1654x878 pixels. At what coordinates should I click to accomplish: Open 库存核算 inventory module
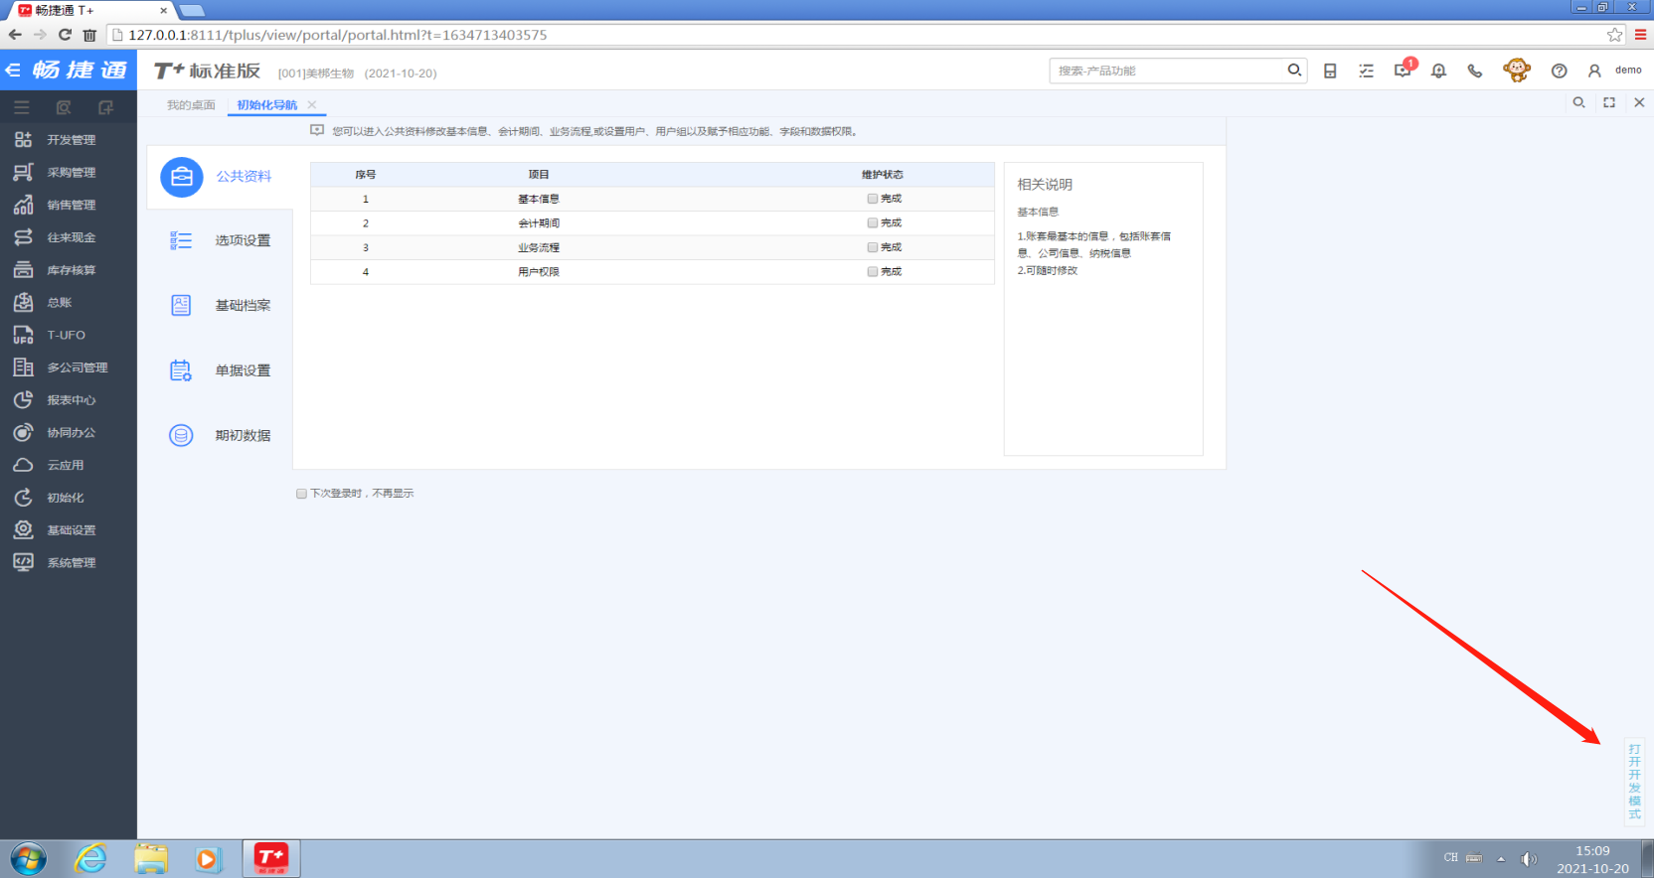coord(69,270)
